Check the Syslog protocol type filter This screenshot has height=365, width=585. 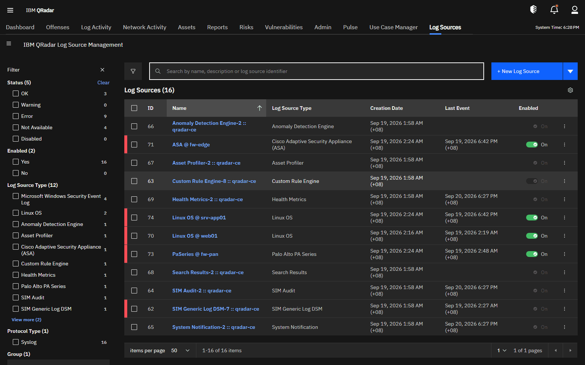coord(16,342)
